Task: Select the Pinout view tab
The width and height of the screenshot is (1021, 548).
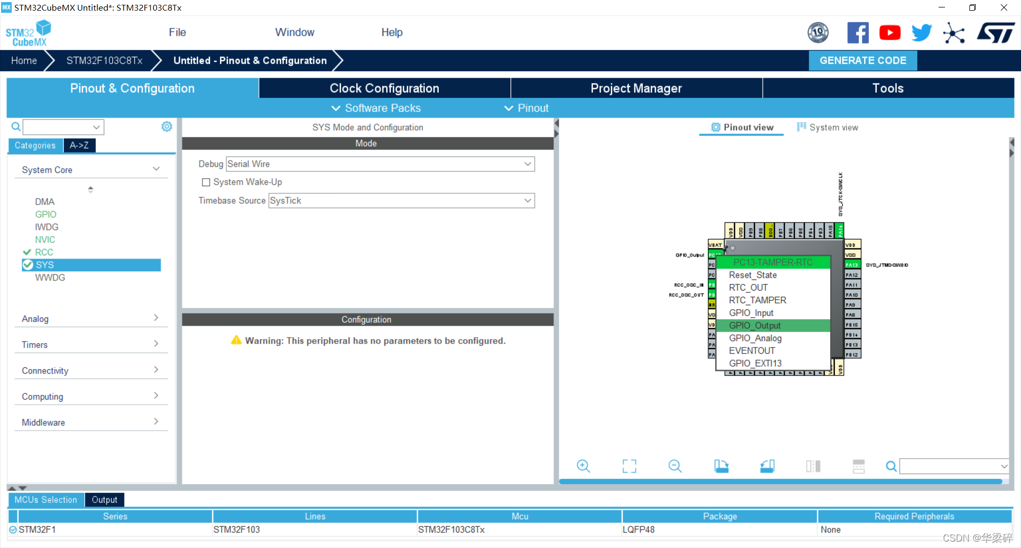Action: coord(742,128)
